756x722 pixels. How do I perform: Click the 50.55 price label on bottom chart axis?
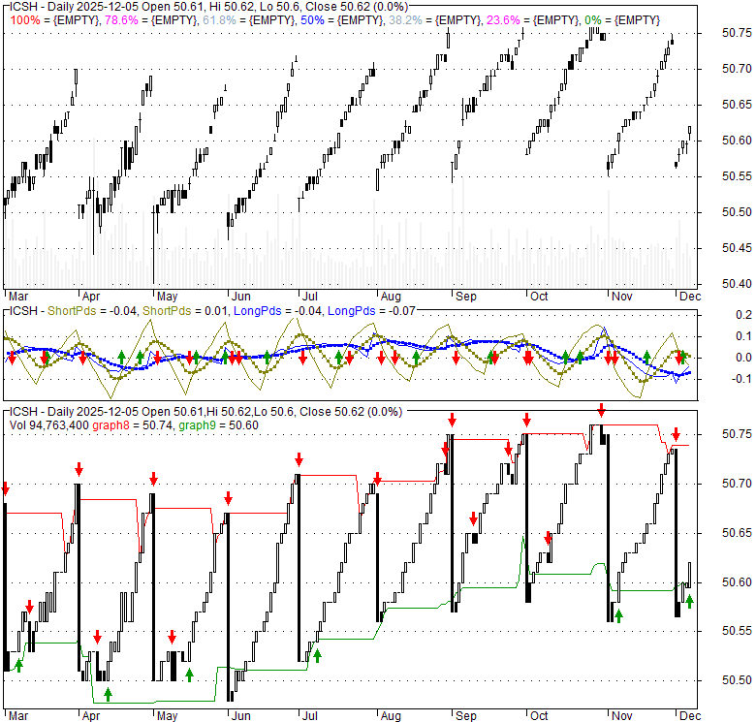[x=737, y=631]
